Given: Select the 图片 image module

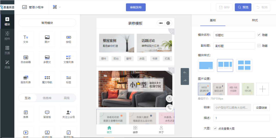Looking at the screenshot, I should (47, 39).
